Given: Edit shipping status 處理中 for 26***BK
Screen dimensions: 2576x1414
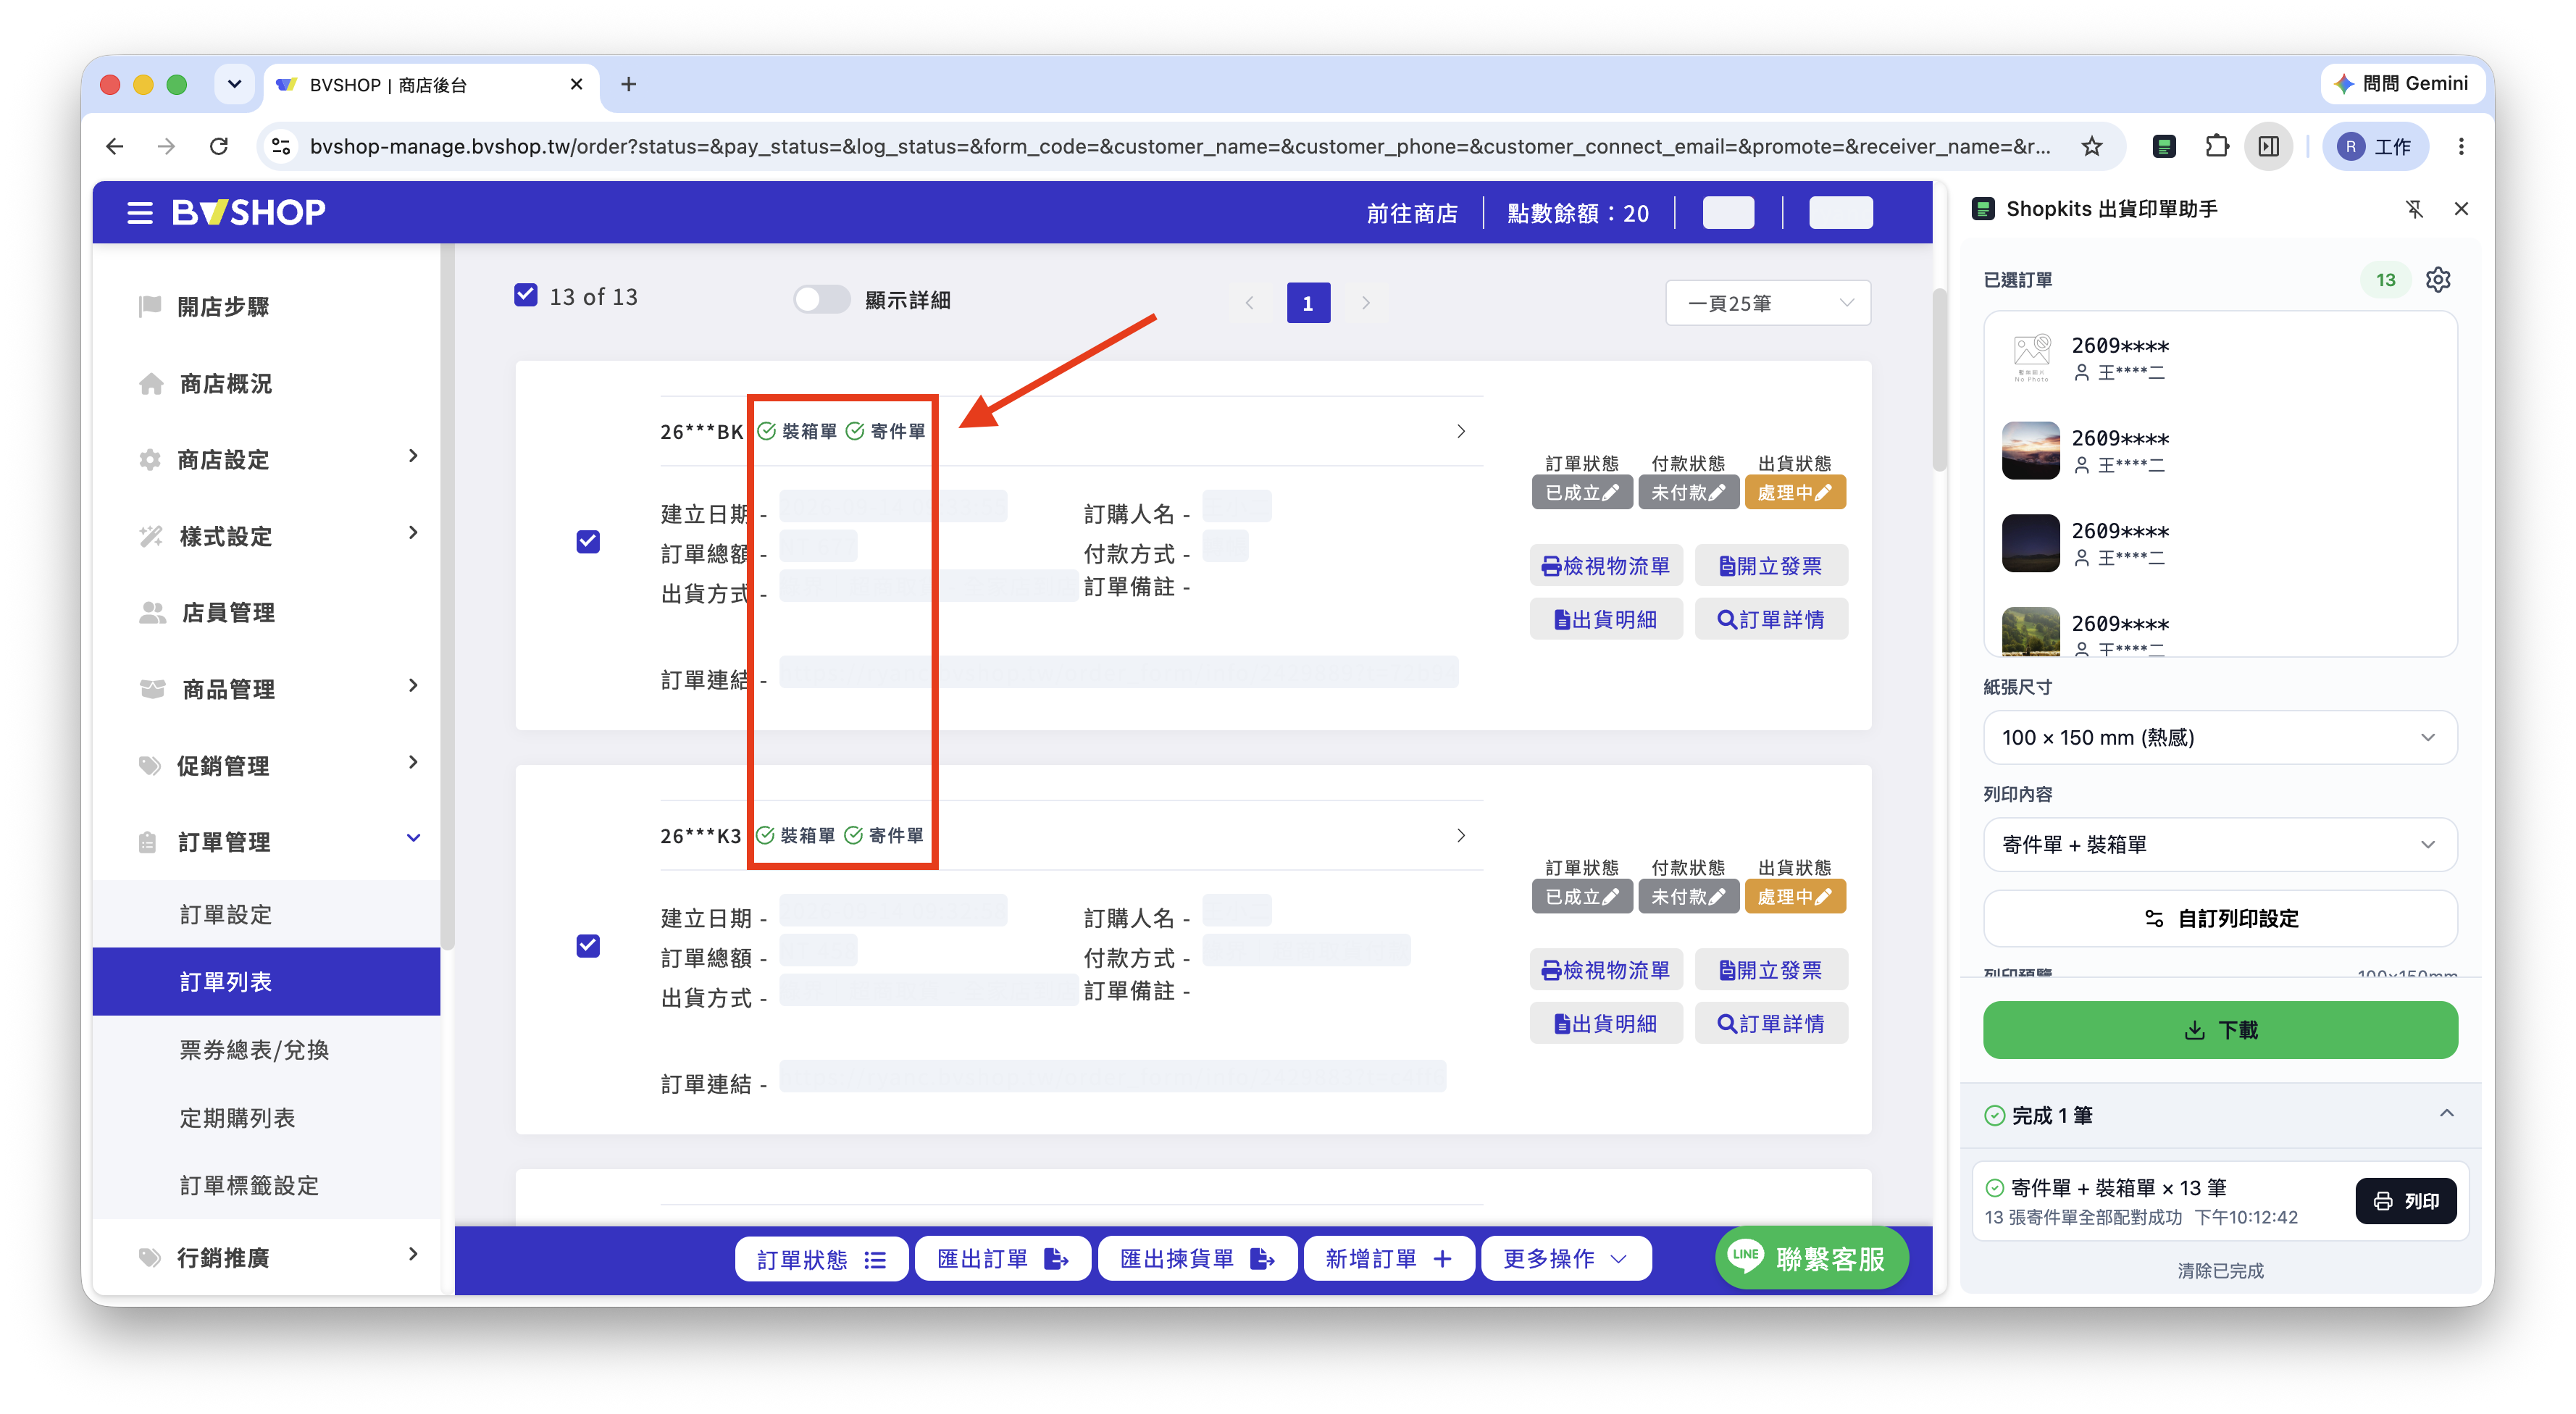Looking at the screenshot, I should (1794, 492).
